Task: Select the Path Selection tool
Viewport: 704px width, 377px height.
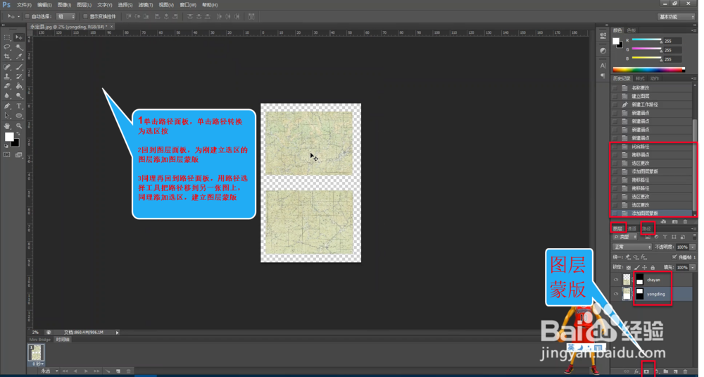Action: tap(7, 116)
